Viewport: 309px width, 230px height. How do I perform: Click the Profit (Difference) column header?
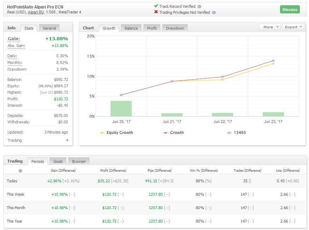coord(113,171)
